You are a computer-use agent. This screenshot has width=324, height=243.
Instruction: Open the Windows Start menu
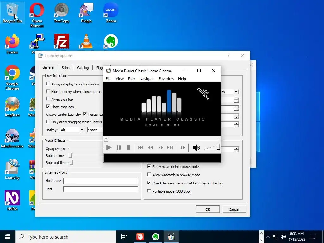click(x=8, y=237)
